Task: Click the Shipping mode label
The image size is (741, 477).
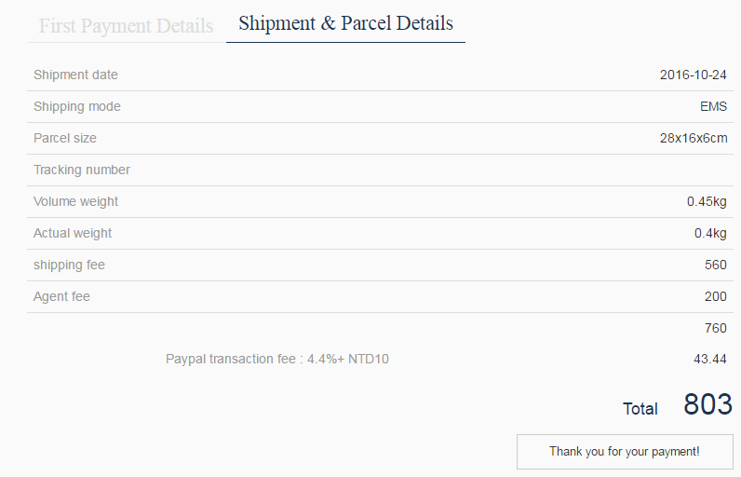Action: [77, 106]
